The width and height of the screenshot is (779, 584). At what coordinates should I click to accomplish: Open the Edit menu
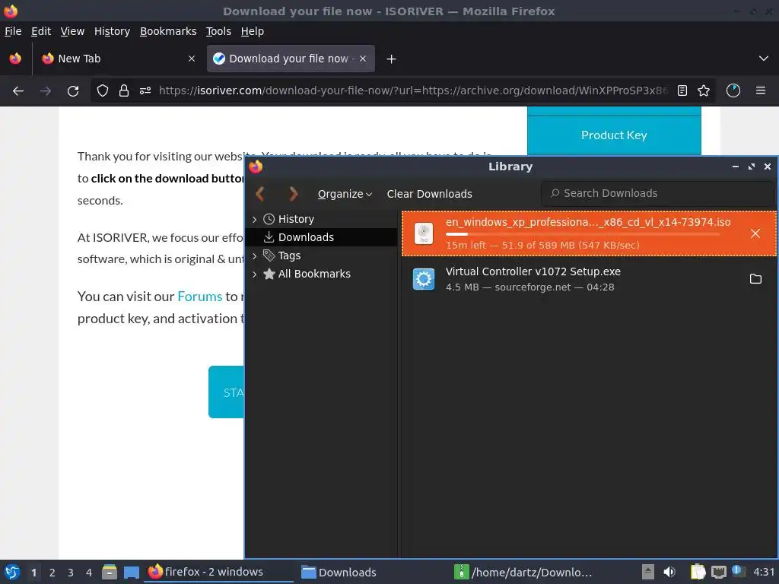41,31
